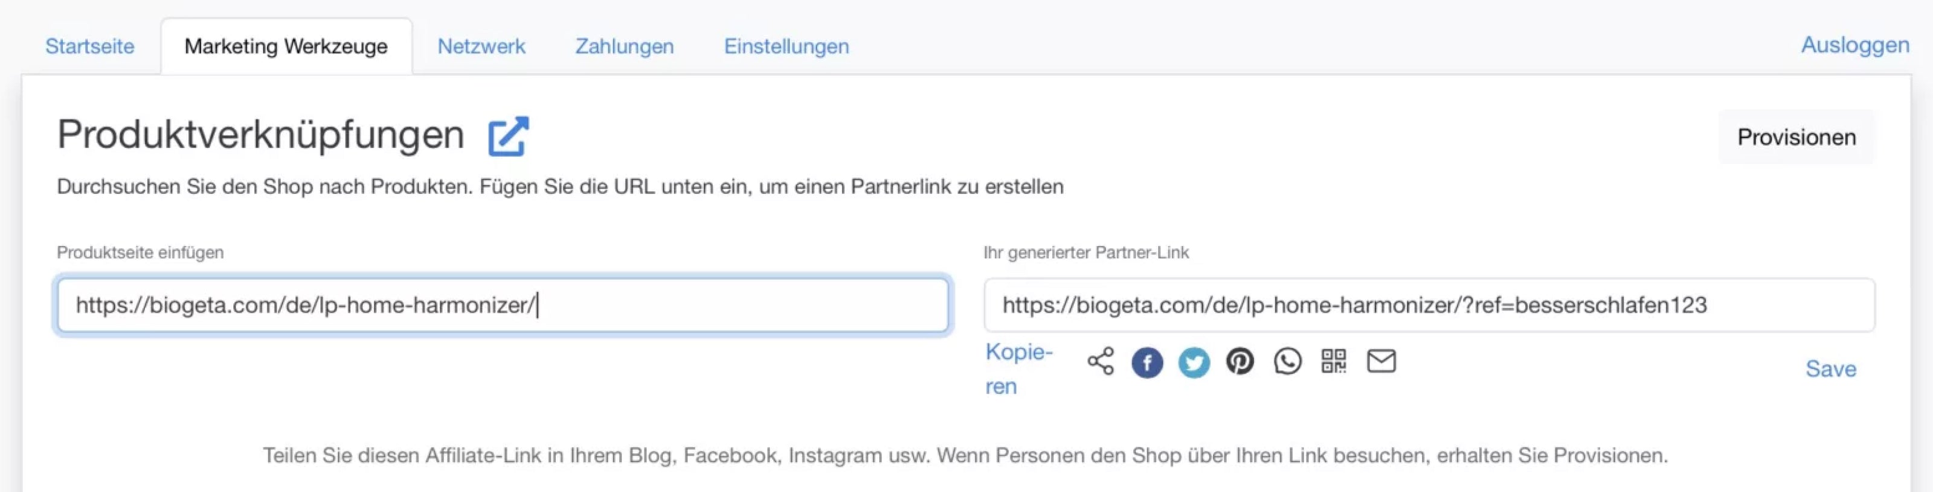
Task: Generate a QR code for the link
Action: 1333,362
